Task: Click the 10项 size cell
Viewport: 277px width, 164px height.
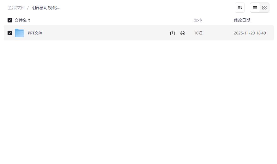Action: 198,33
